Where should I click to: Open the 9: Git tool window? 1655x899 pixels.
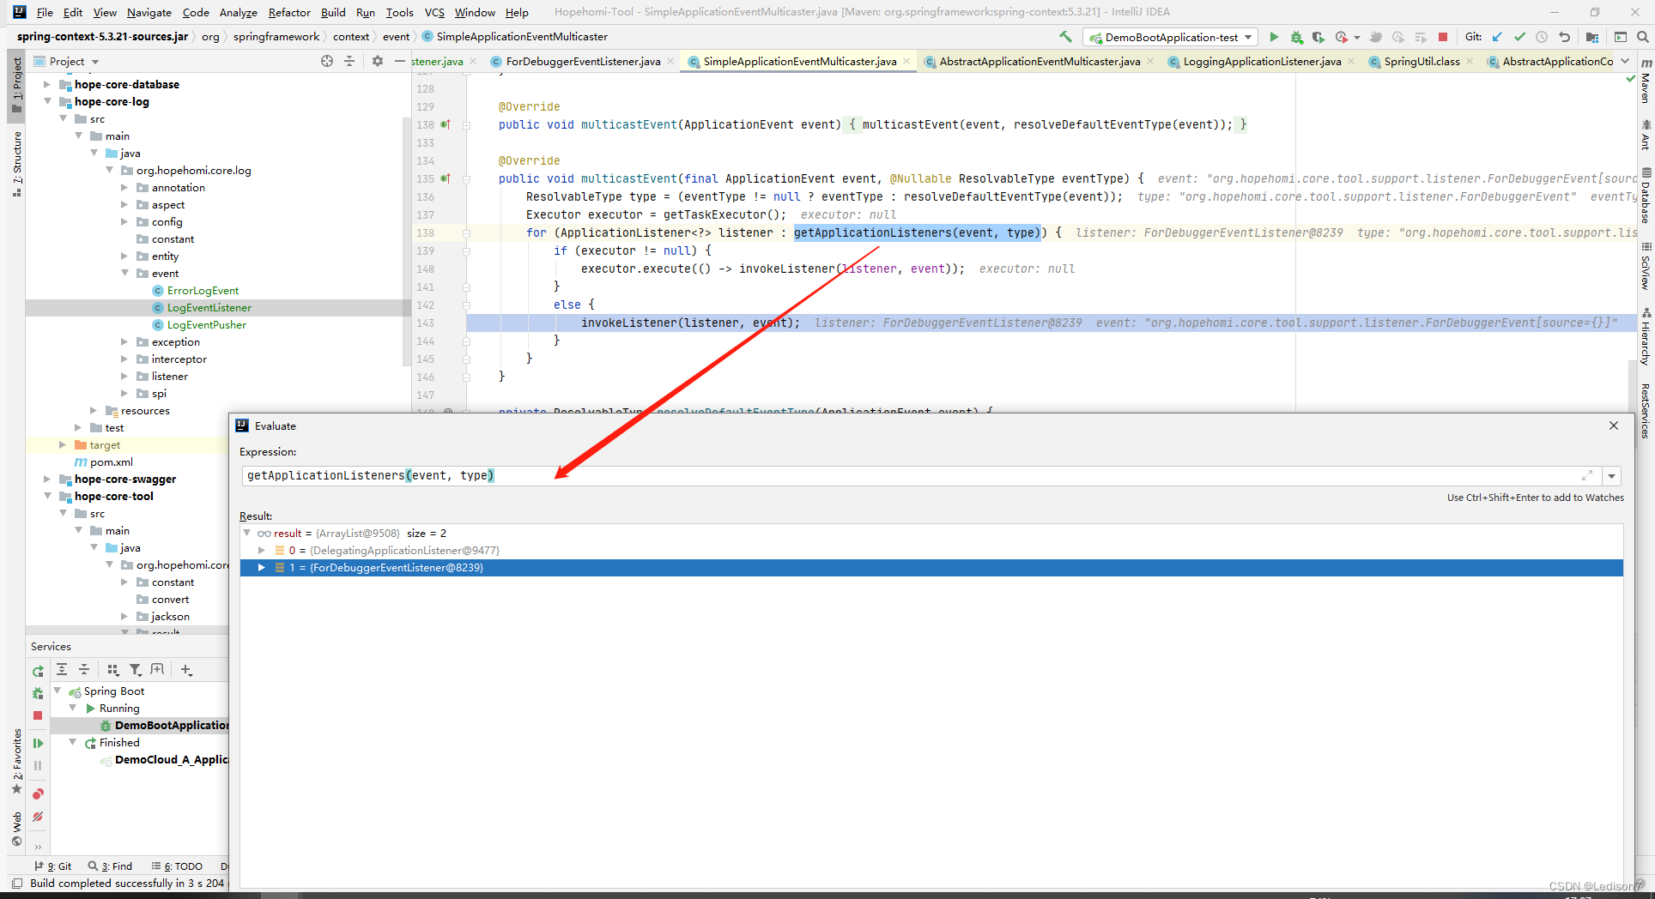pyautogui.click(x=53, y=866)
